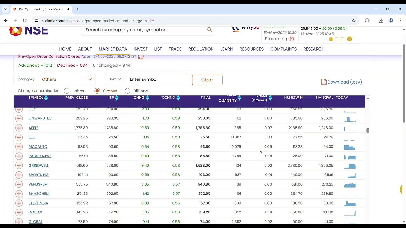Sort table by SYMBOL column arrows
Image resolution: width=406 pixels, height=228 pixels.
(46, 98)
